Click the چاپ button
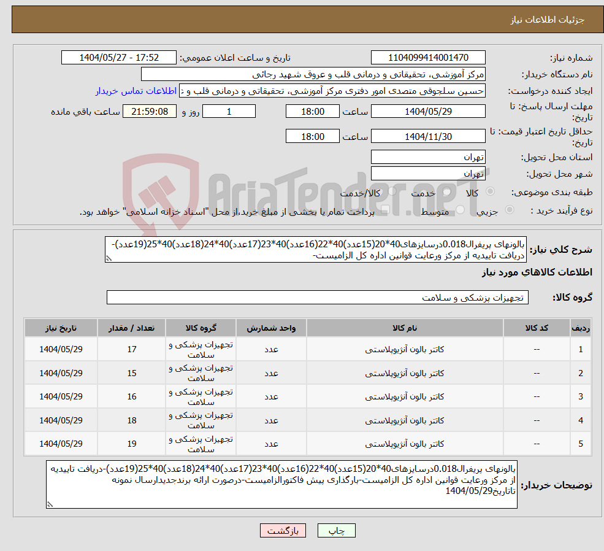The height and width of the screenshot is (551, 604). 336,530
